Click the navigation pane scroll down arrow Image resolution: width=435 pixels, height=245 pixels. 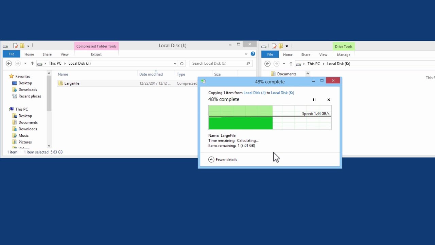49,146
